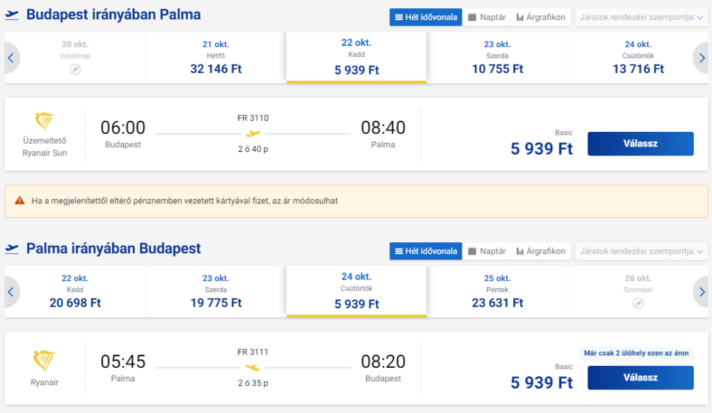Click next week arrow for return dates
712x413 pixels.
(x=702, y=292)
